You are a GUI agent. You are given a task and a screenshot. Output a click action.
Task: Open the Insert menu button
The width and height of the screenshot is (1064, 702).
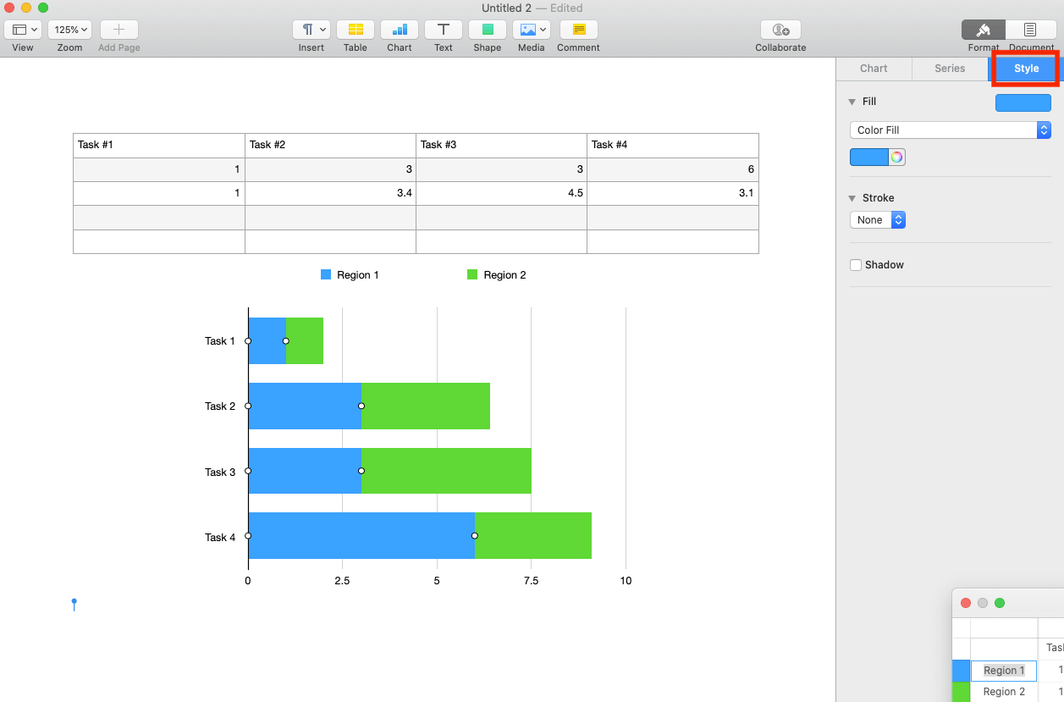[x=311, y=30]
